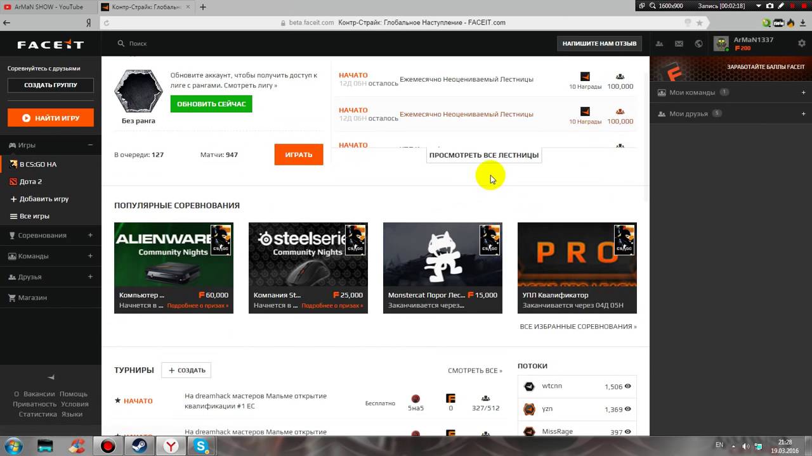Open CCleaner from the taskbar
This screenshot has width=812, height=456.
click(x=77, y=446)
